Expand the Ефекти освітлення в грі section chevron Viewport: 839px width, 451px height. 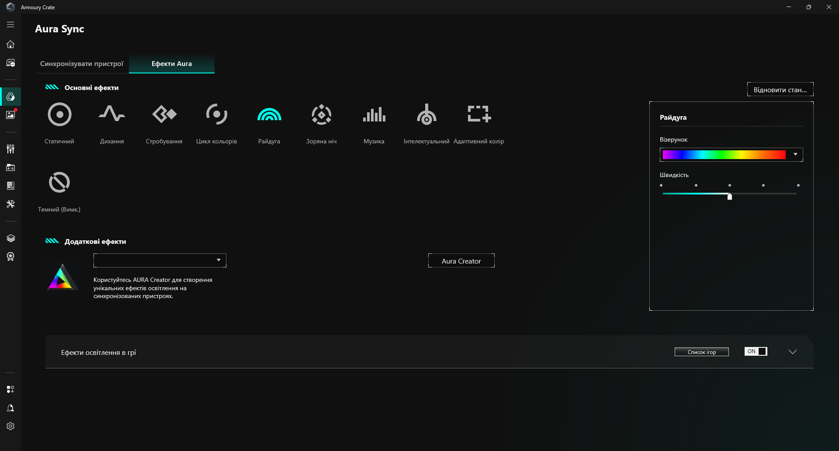tap(793, 352)
